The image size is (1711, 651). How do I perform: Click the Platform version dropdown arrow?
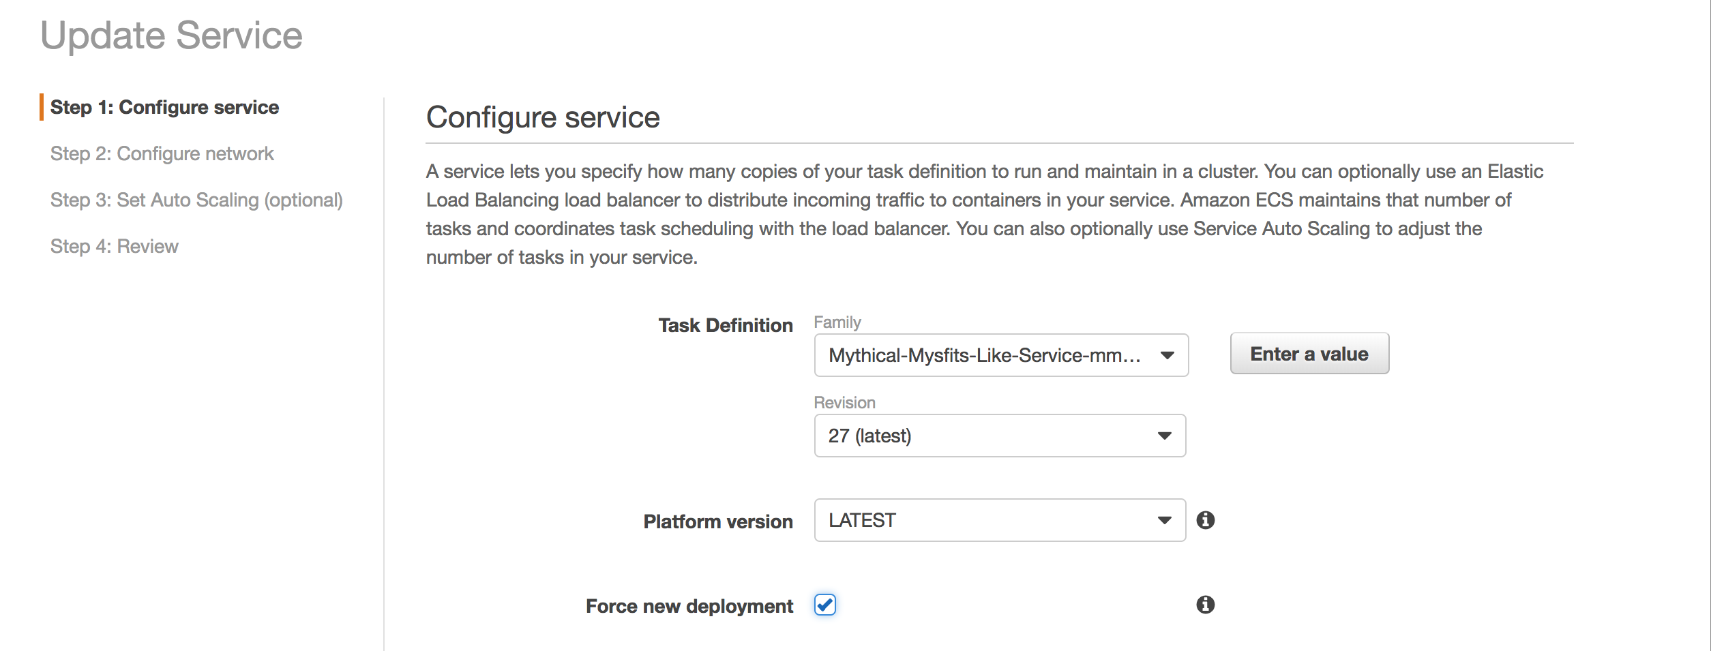1165,520
